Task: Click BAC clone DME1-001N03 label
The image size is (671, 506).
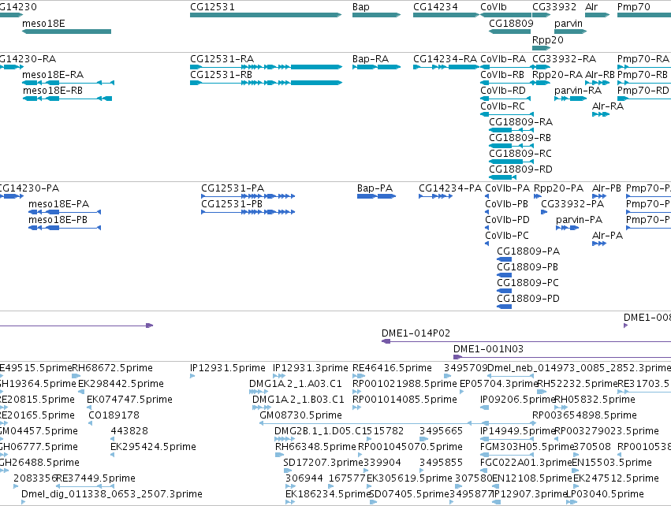Action: click(488, 349)
